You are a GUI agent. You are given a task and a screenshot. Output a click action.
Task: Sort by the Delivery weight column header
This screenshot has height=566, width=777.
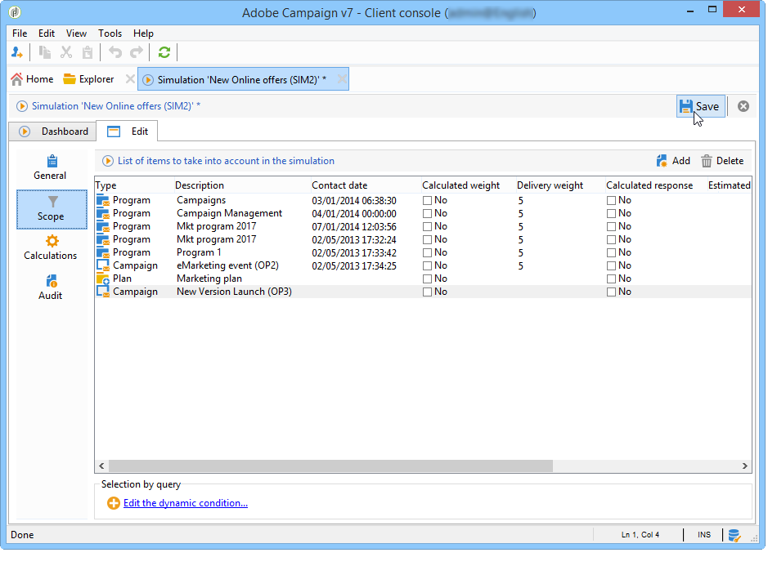[560, 185]
